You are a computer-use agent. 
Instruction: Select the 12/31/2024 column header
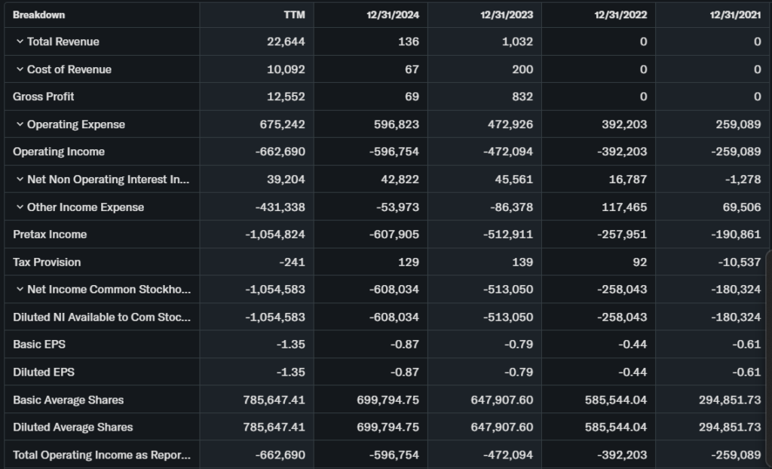(396, 14)
